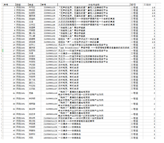Click student ID cell 1905601136
The width and height of the screenshot is (164, 143).
pyautogui.click(x=49, y=138)
